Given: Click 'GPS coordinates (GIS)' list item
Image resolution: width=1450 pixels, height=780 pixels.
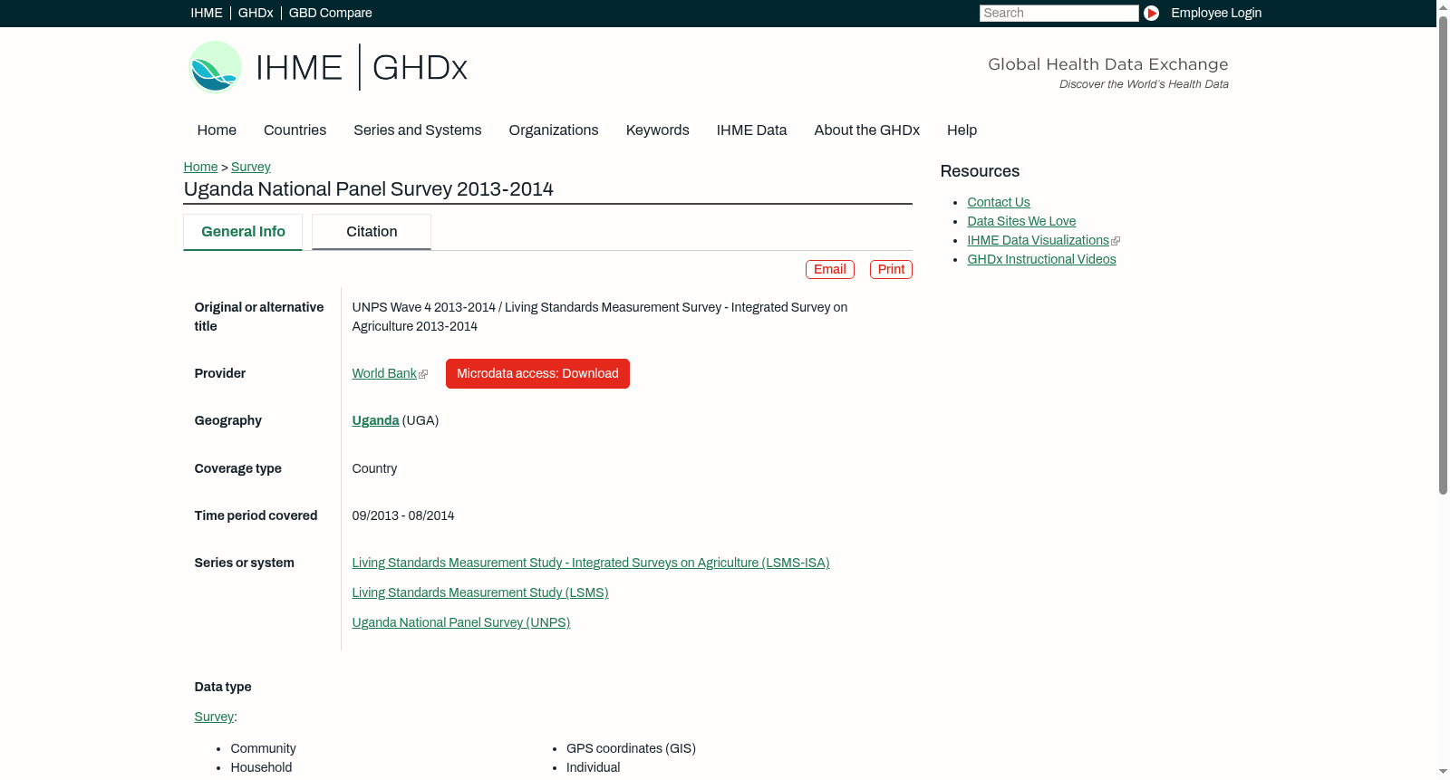Looking at the screenshot, I should (631, 748).
